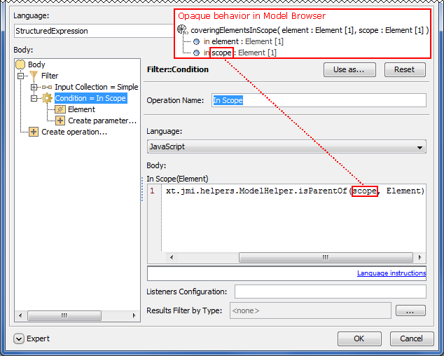Click the parameter bullet for 'in scope'

(196, 53)
